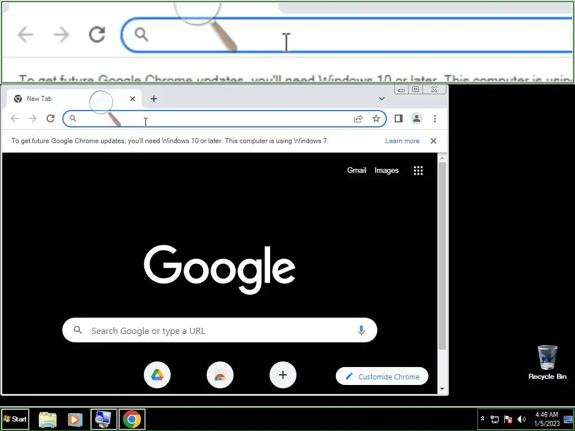Open the volume speaker tray icon
575x431 pixels.
522,419
